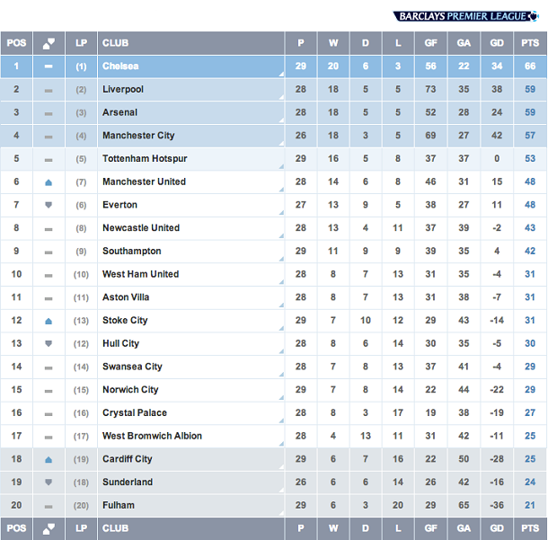Click the blue up arrow beside Manchester United

(x=49, y=182)
